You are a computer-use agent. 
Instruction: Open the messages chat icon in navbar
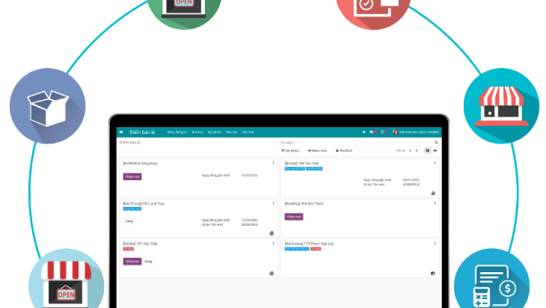click(372, 132)
